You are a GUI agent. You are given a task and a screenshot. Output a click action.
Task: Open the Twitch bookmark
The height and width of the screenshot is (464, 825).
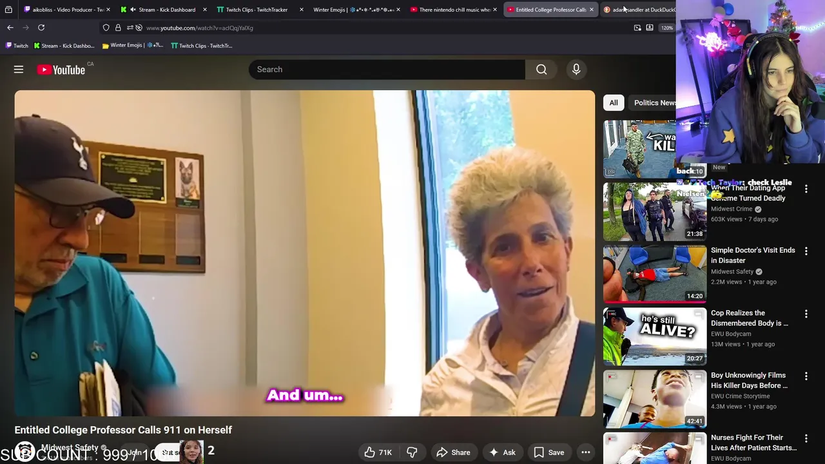(17, 46)
